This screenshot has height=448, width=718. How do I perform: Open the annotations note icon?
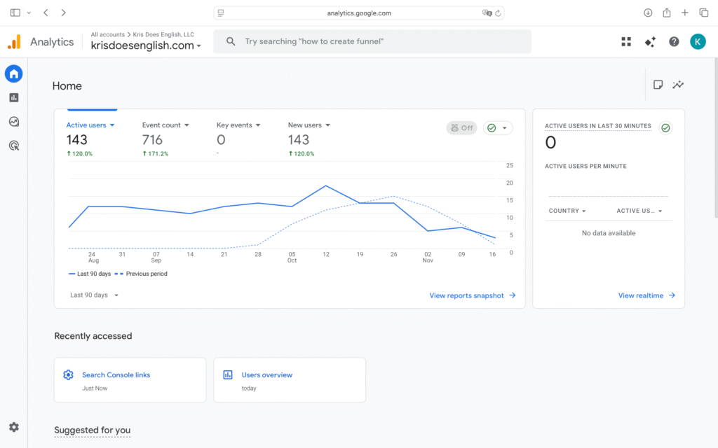pos(658,85)
